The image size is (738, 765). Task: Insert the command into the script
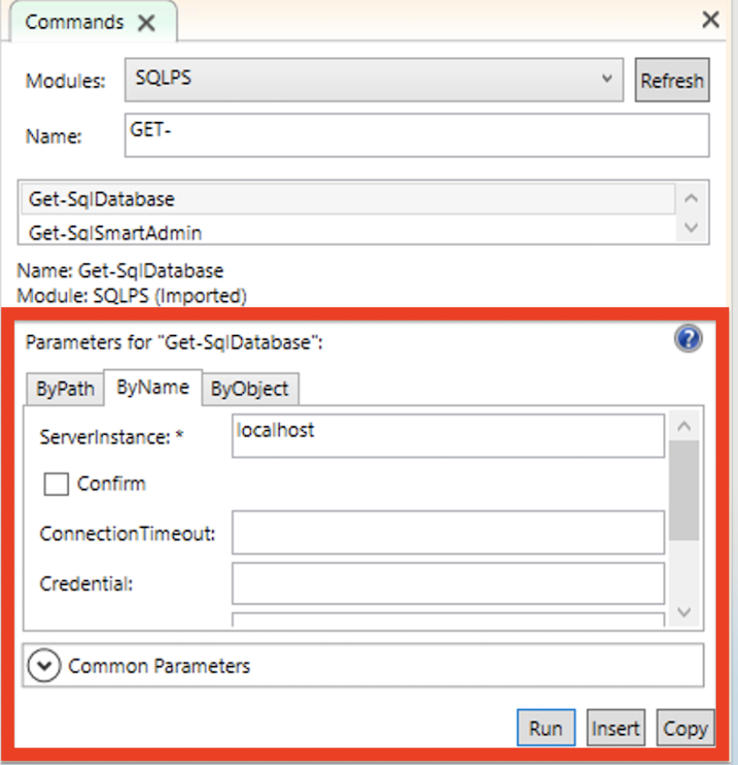click(x=615, y=728)
